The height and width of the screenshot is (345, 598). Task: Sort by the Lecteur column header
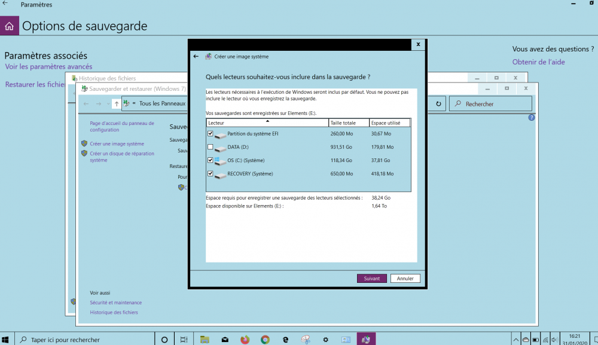coord(267,123)
